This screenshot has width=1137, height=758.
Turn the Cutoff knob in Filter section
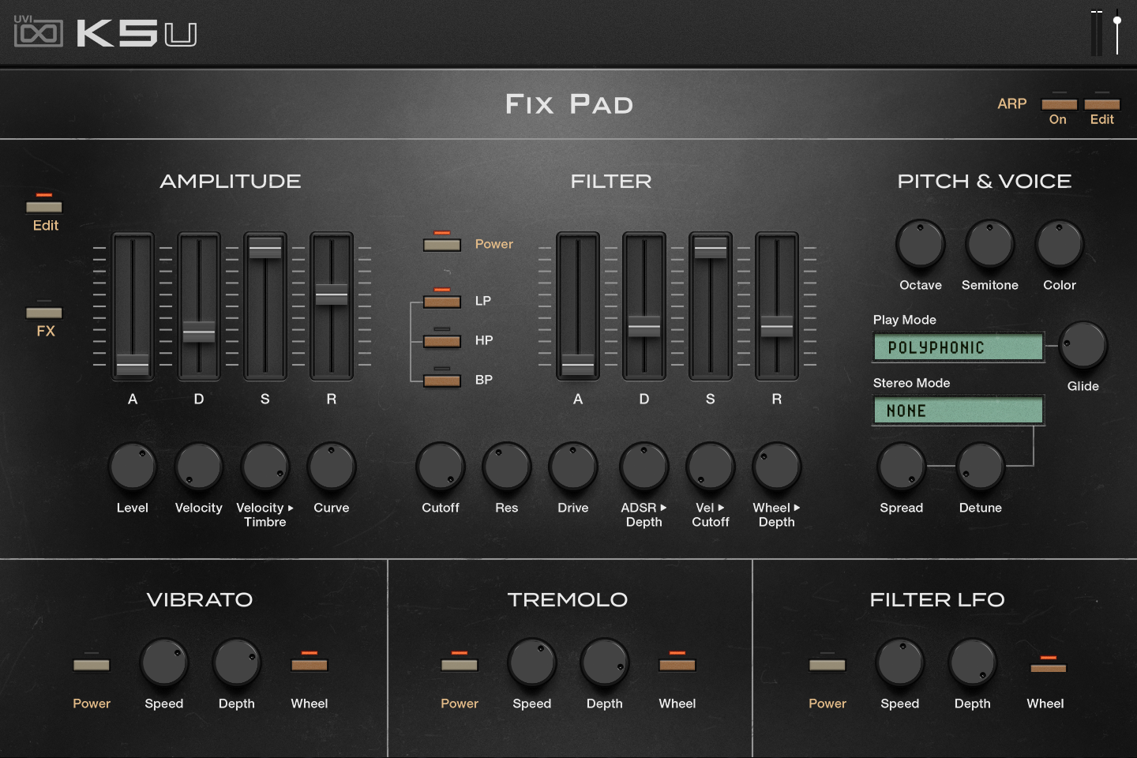[x=440, y=467]
